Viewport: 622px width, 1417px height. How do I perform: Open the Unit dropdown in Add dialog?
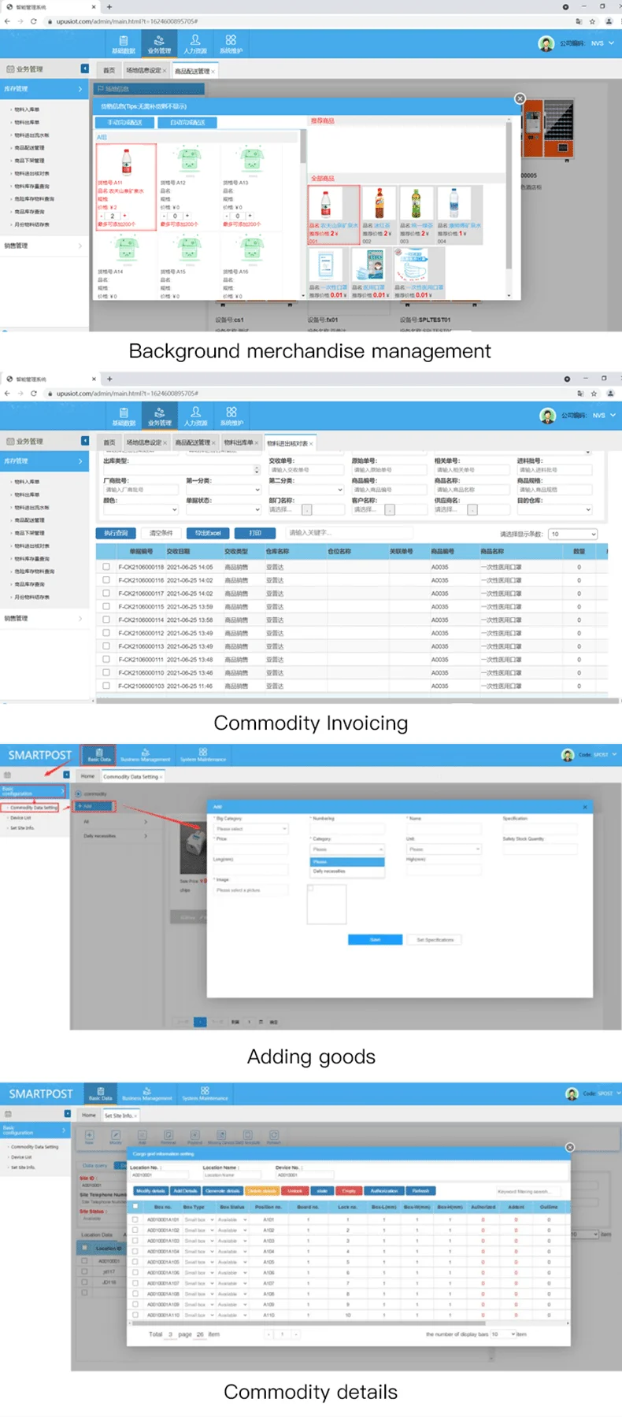(x=443, y=849)
